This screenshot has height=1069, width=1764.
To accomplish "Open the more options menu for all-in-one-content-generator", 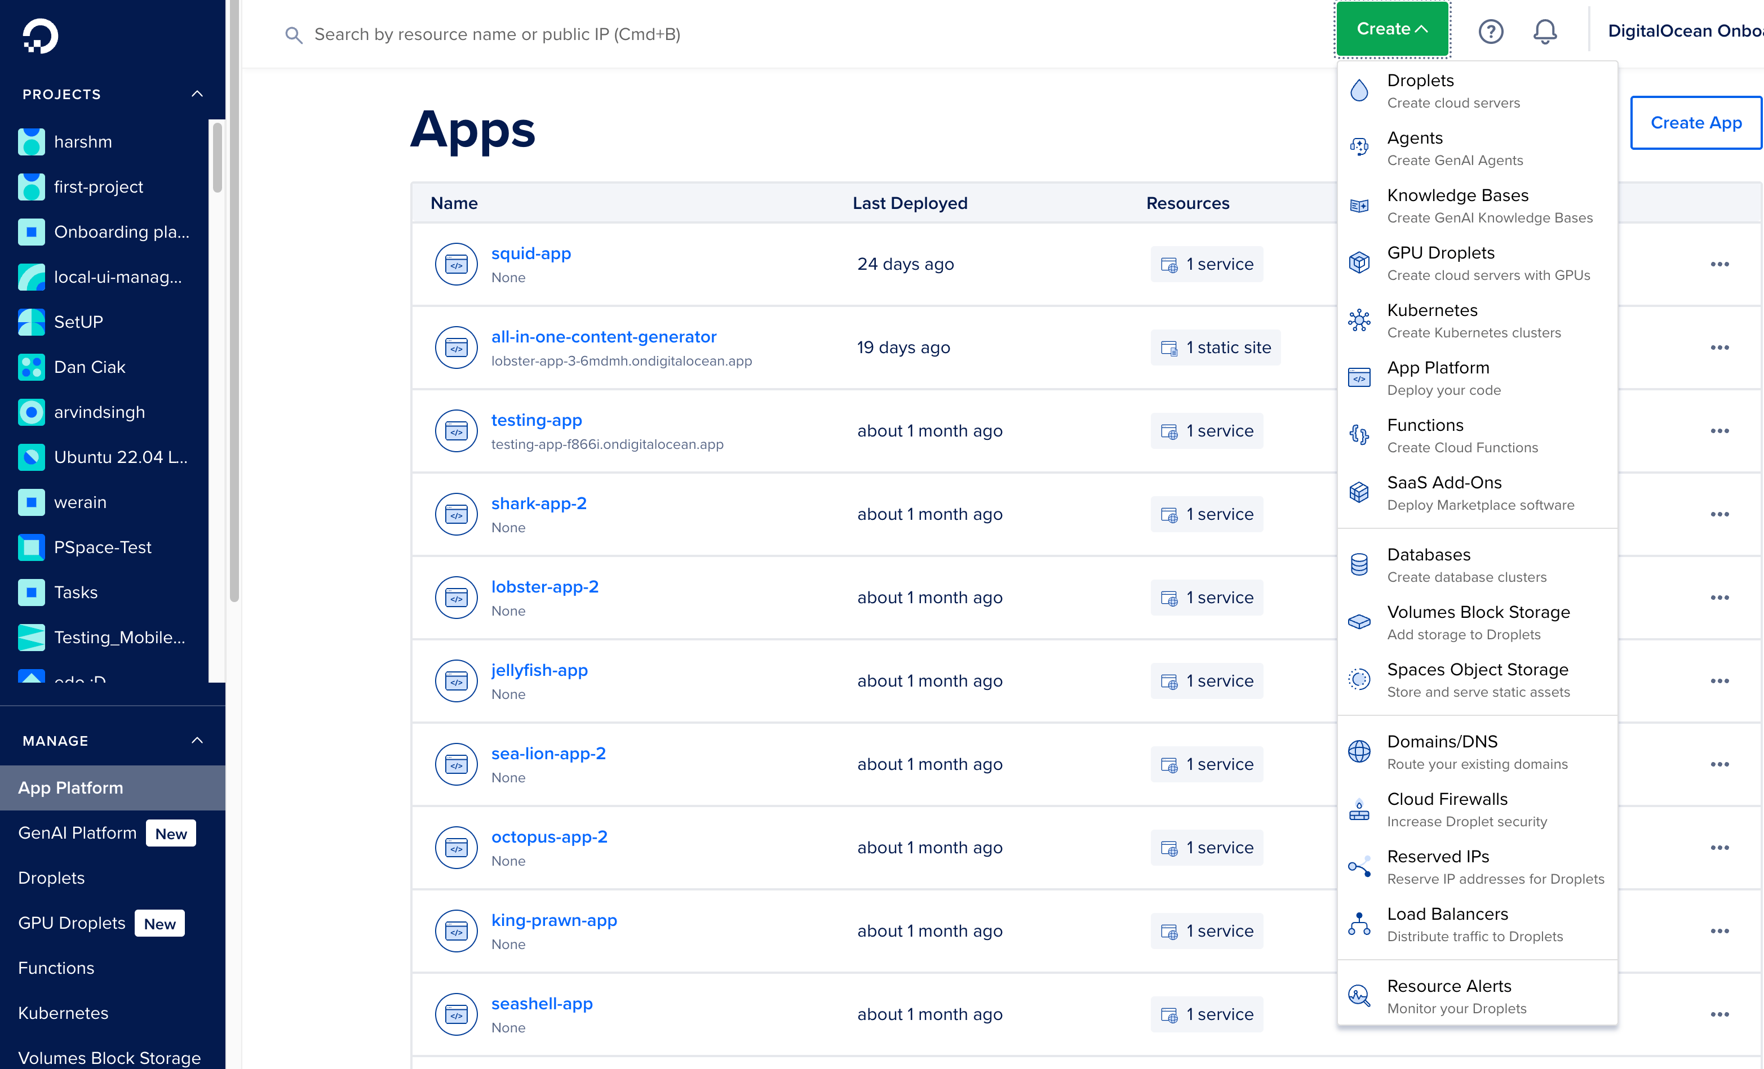I will point(1719,348).
